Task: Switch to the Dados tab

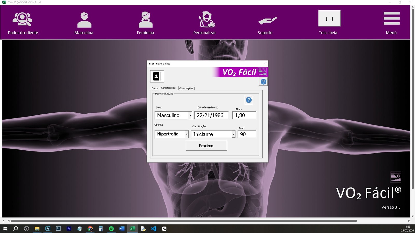Action: (x=155, y=88)
